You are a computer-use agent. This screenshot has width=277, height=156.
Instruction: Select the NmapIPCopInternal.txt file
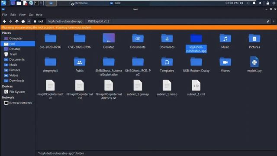80,85
